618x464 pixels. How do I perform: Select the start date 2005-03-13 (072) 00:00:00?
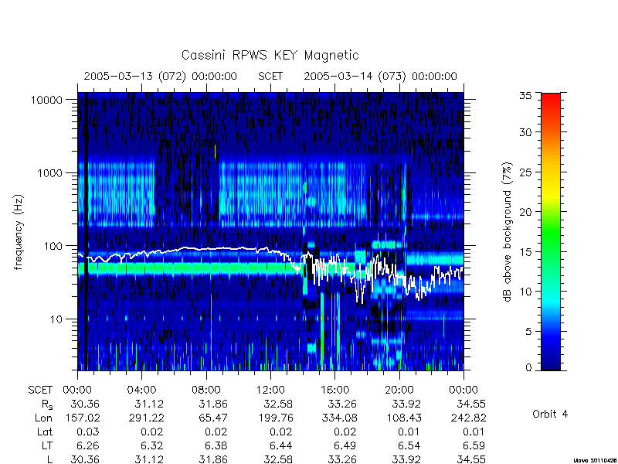[x=161, y=76]
